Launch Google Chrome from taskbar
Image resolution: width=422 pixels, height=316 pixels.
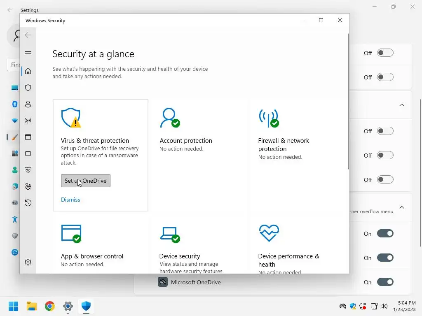50,306
